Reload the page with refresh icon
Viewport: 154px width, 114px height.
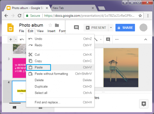20,16
